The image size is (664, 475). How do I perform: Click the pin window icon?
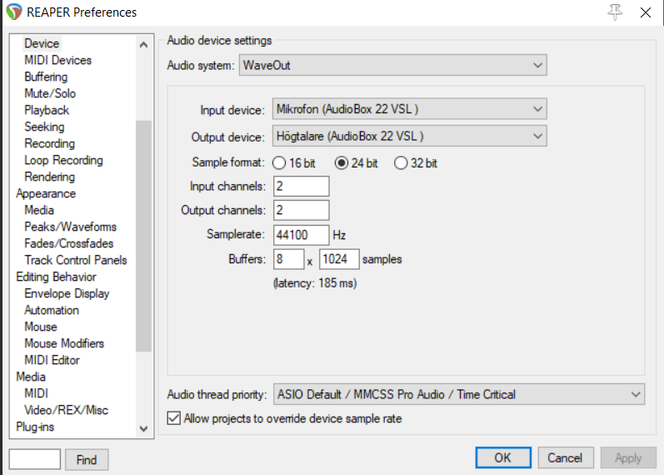click(x=615, y=12)
